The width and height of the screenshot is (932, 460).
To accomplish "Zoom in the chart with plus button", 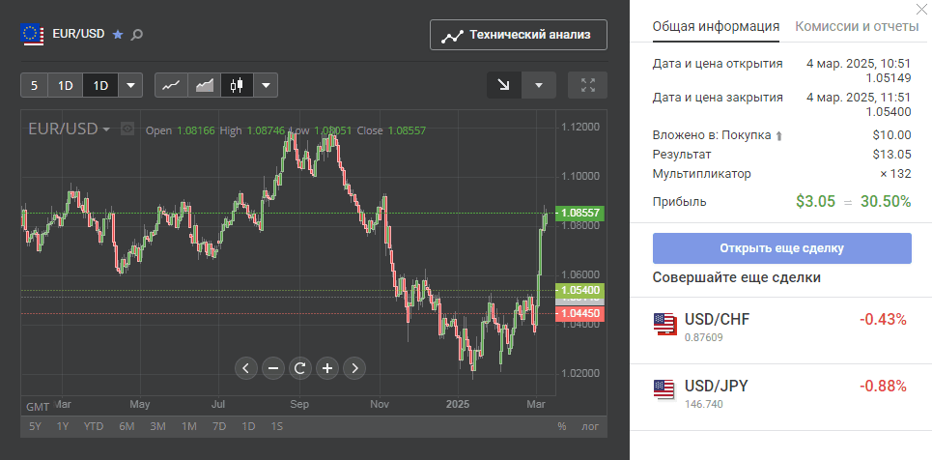I will pyautogui.click(x=327, y=368).
